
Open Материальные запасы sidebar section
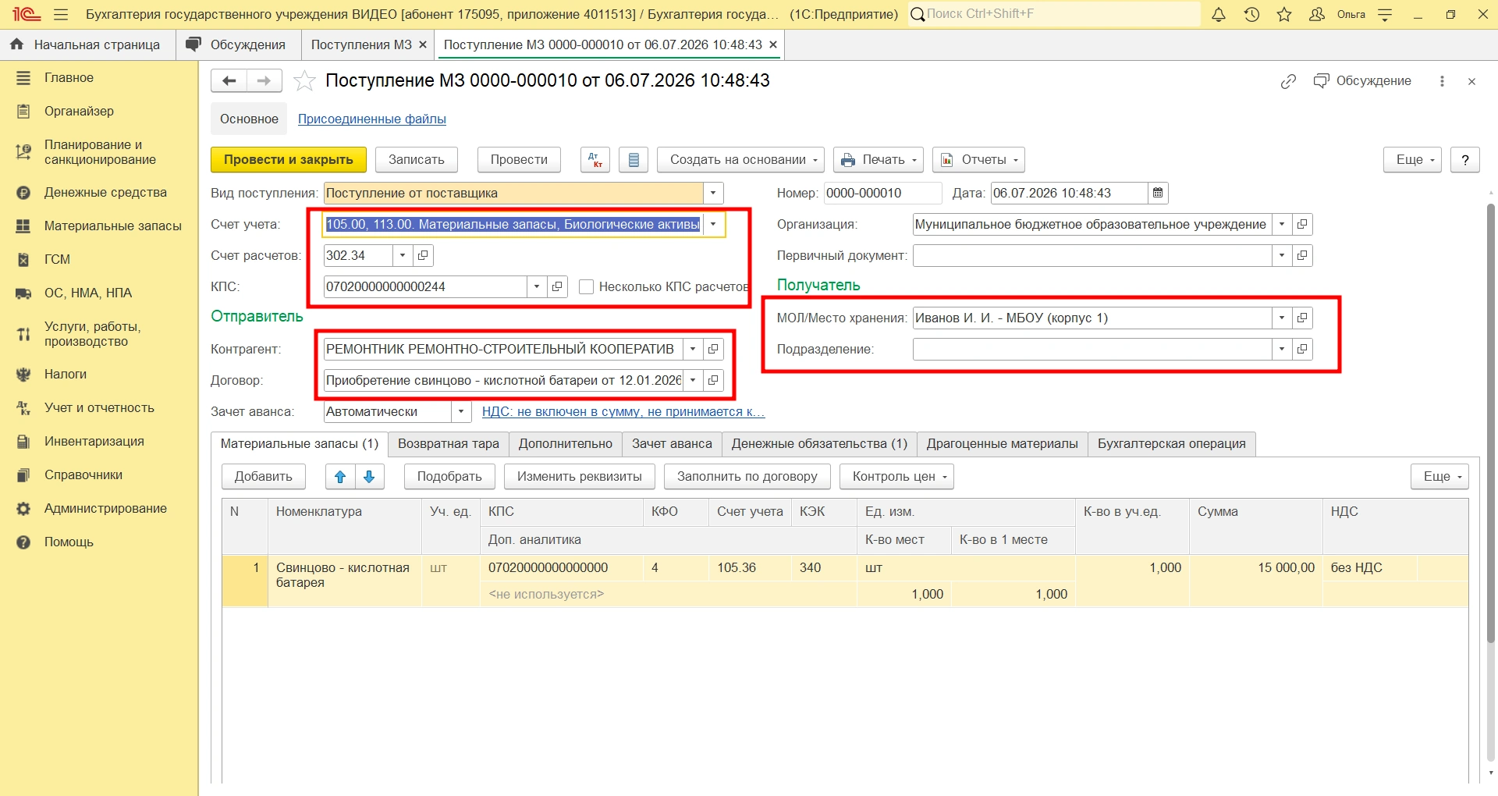tap(99, 226)
